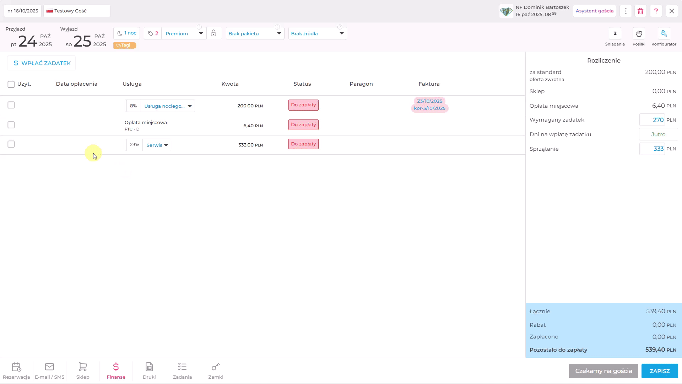Go to the Sklep tab
The image size is (682, 384).
(x=83, y=371)
